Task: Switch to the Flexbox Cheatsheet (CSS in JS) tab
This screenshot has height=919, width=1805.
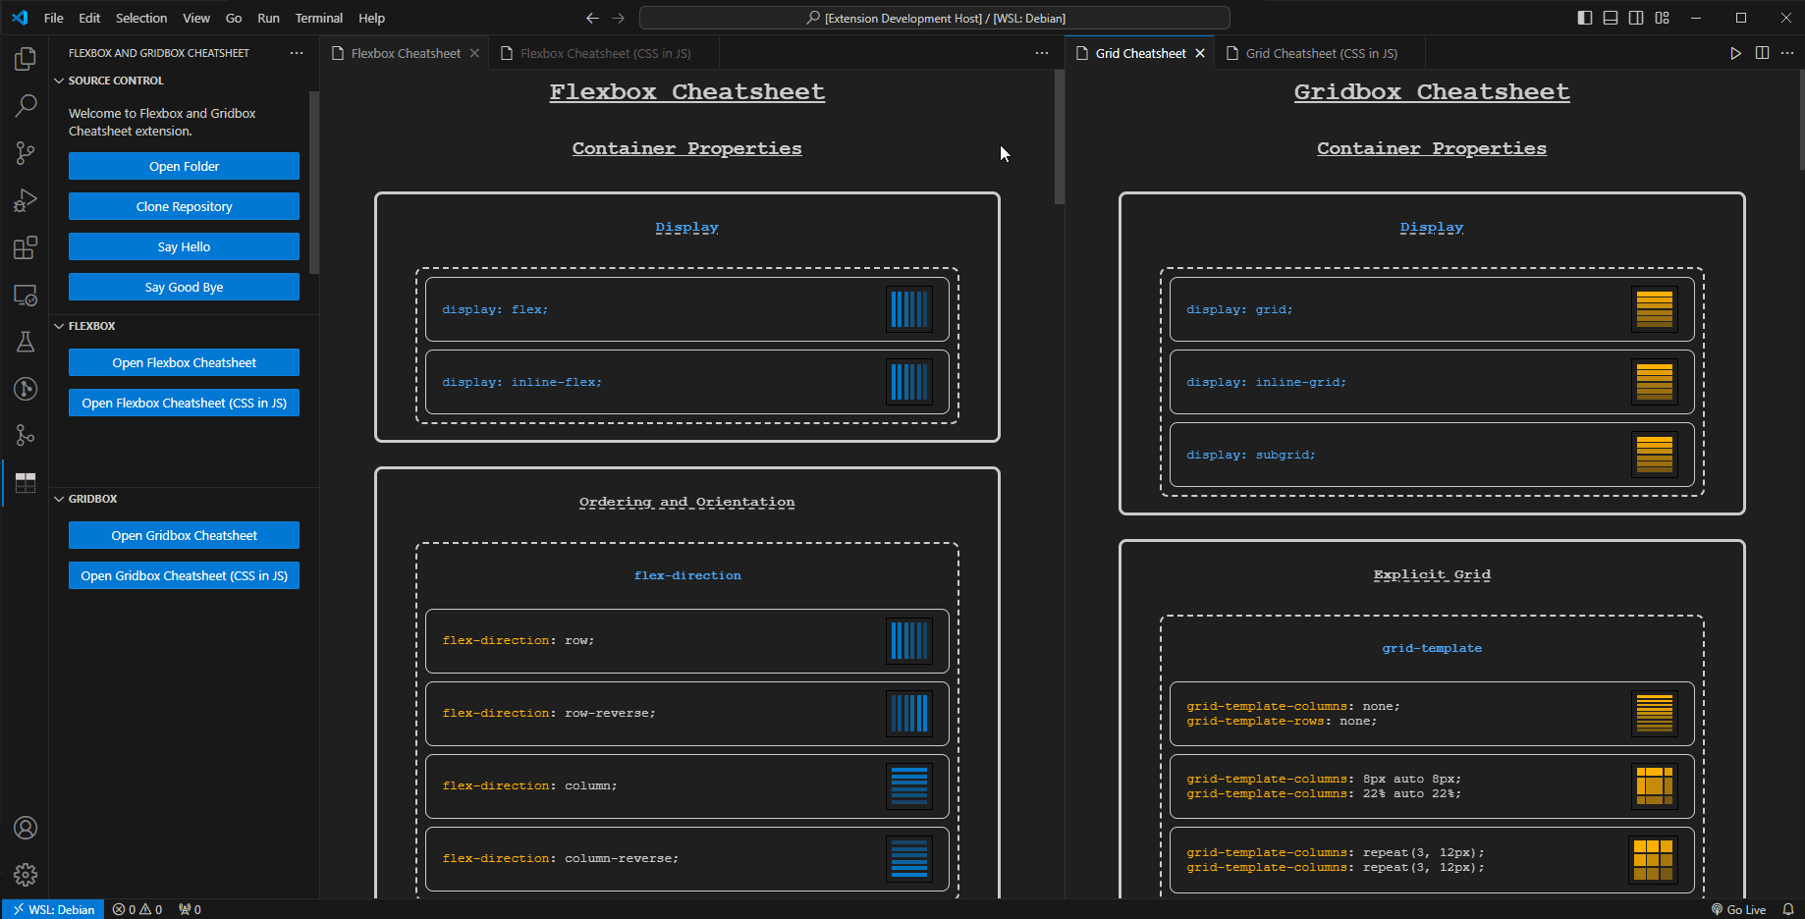Action: [x=605, y=53]
